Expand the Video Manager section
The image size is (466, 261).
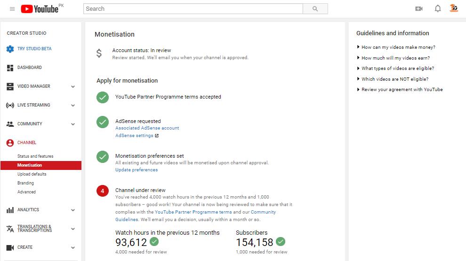73,86
